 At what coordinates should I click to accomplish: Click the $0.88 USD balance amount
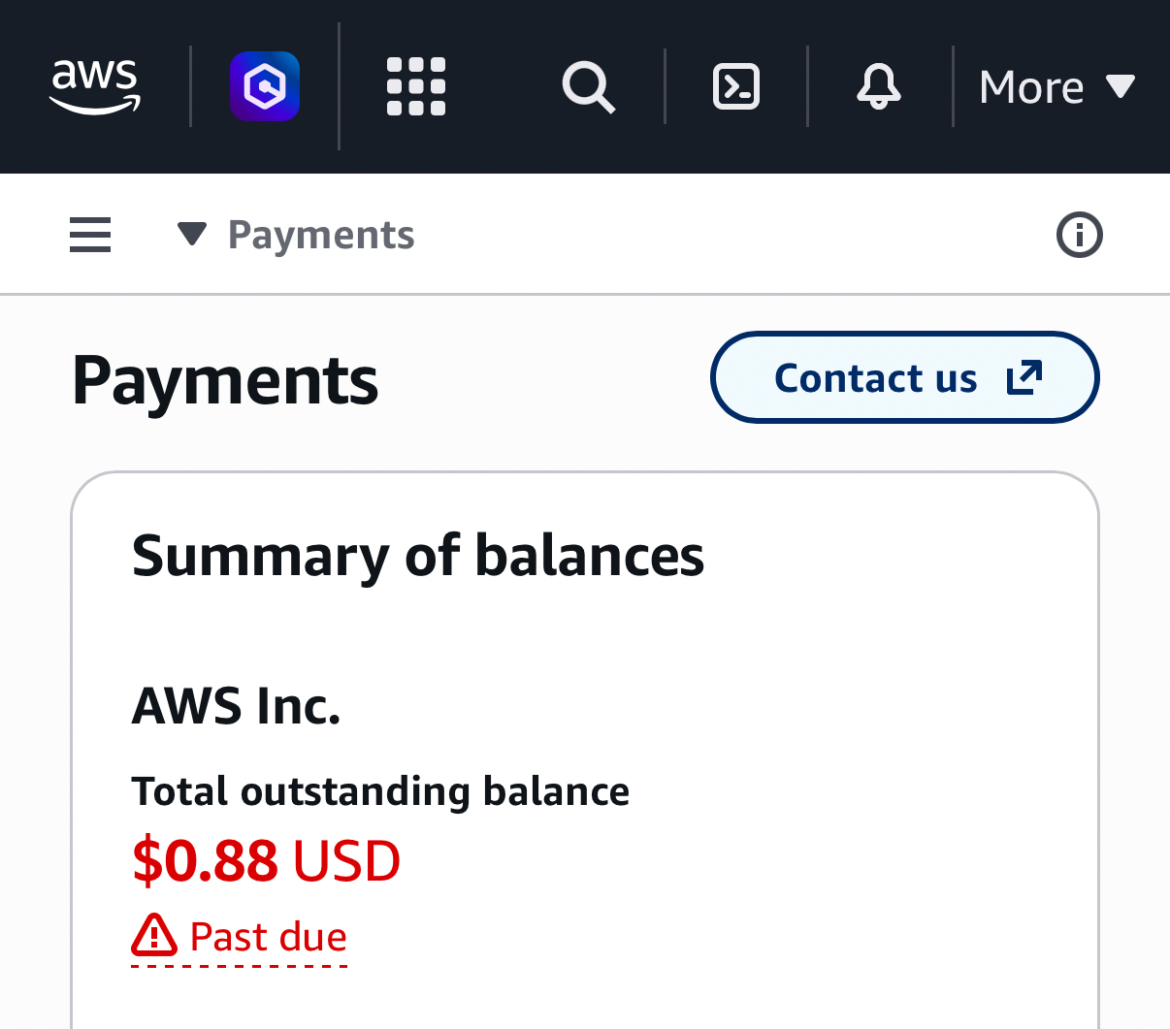(x=266, y=861)
